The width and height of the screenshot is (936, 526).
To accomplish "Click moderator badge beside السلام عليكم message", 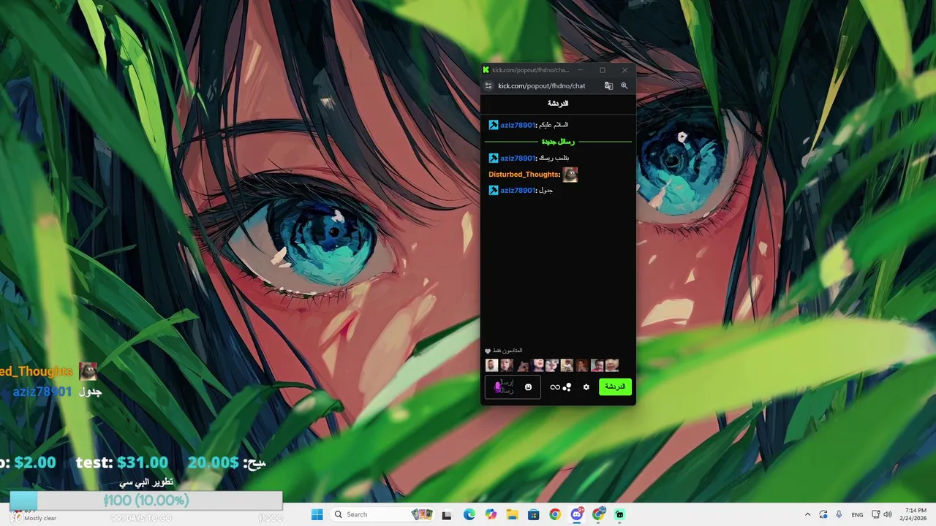I will (494, 125).
